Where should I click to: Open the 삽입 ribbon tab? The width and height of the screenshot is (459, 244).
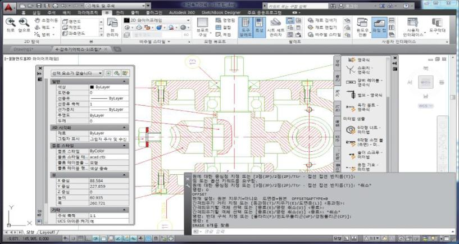coord(37,11)
